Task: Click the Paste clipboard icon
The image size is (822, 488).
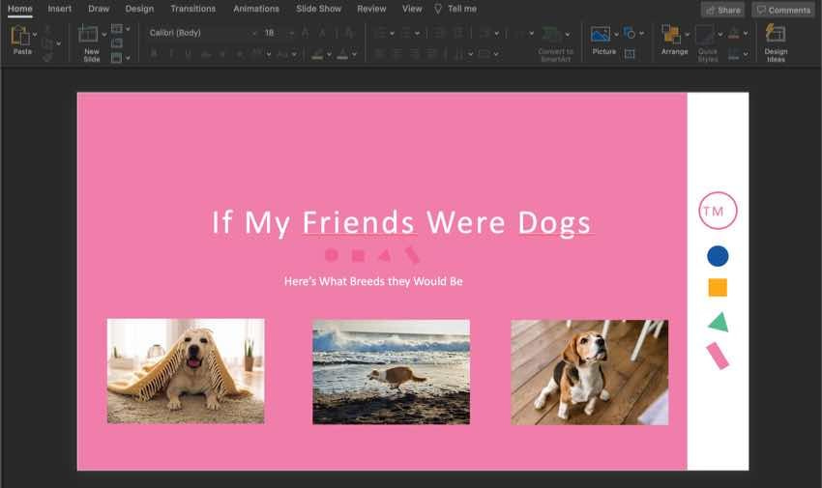Action: pos(19,36)
